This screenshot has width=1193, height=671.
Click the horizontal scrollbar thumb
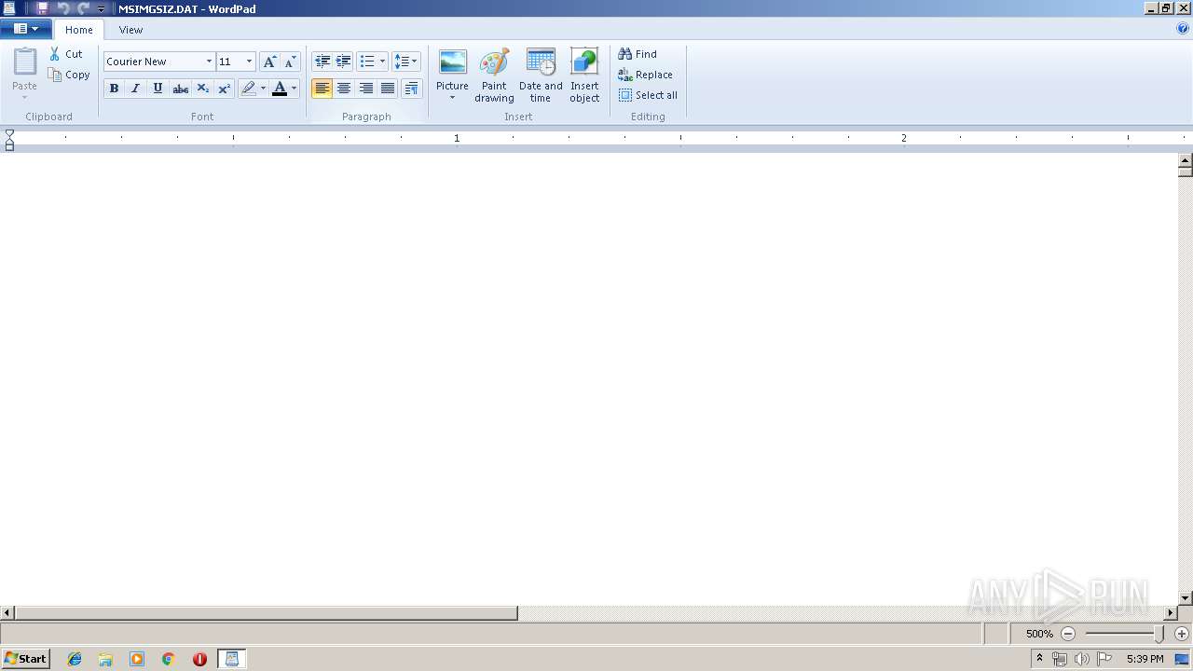(x=266, y=613)
